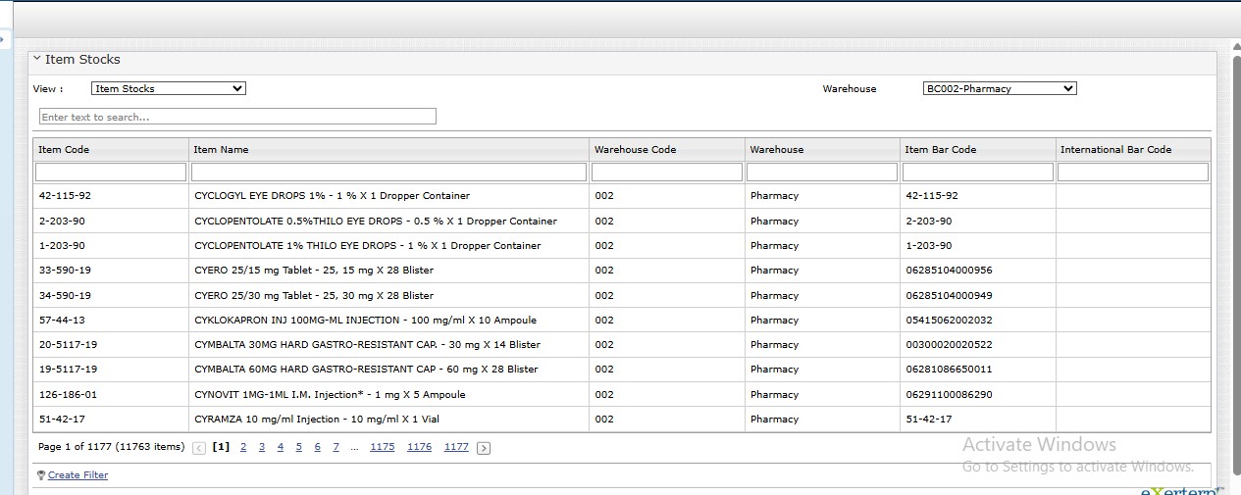Click the International Bar Code filter box
1241x495 pixels.
1132,173
